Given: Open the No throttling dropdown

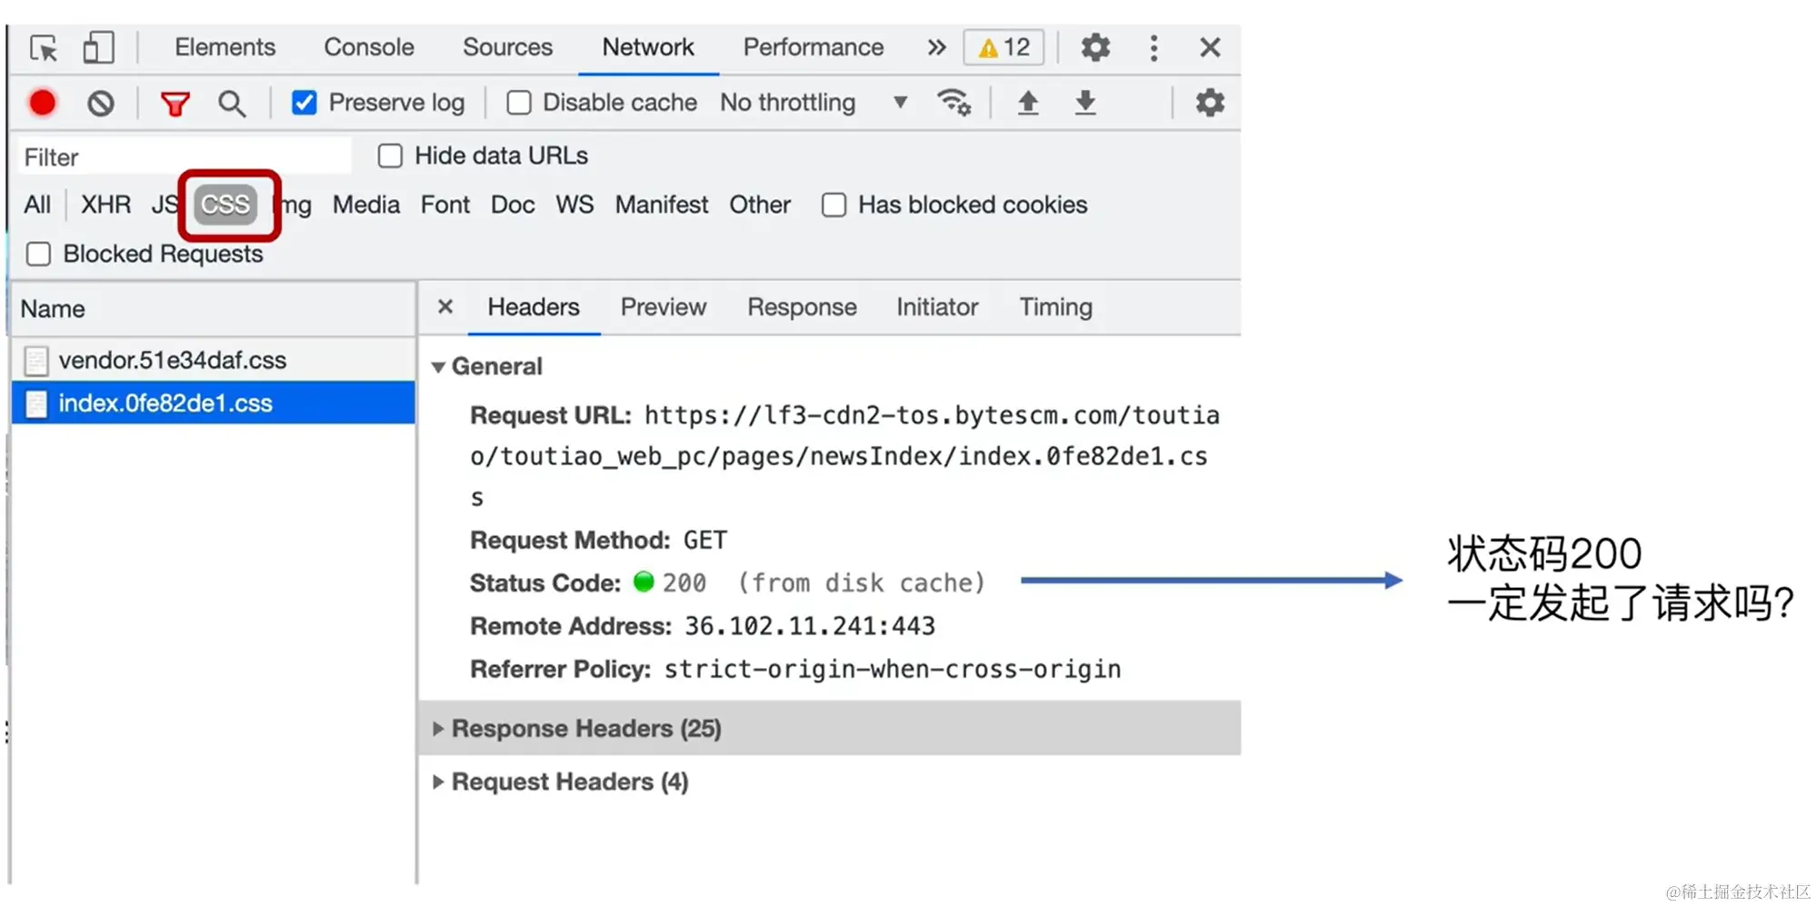Looking at the screenshot, I should [x=813, y=103].
